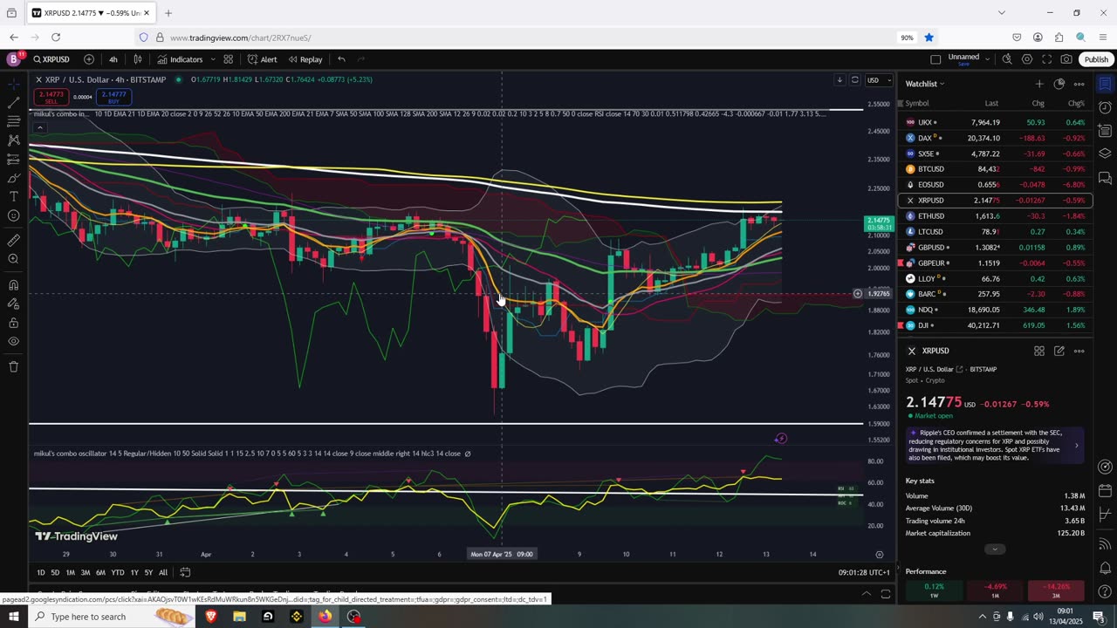Create an Alert
The image size is (1117, 628).
[262, 59]
